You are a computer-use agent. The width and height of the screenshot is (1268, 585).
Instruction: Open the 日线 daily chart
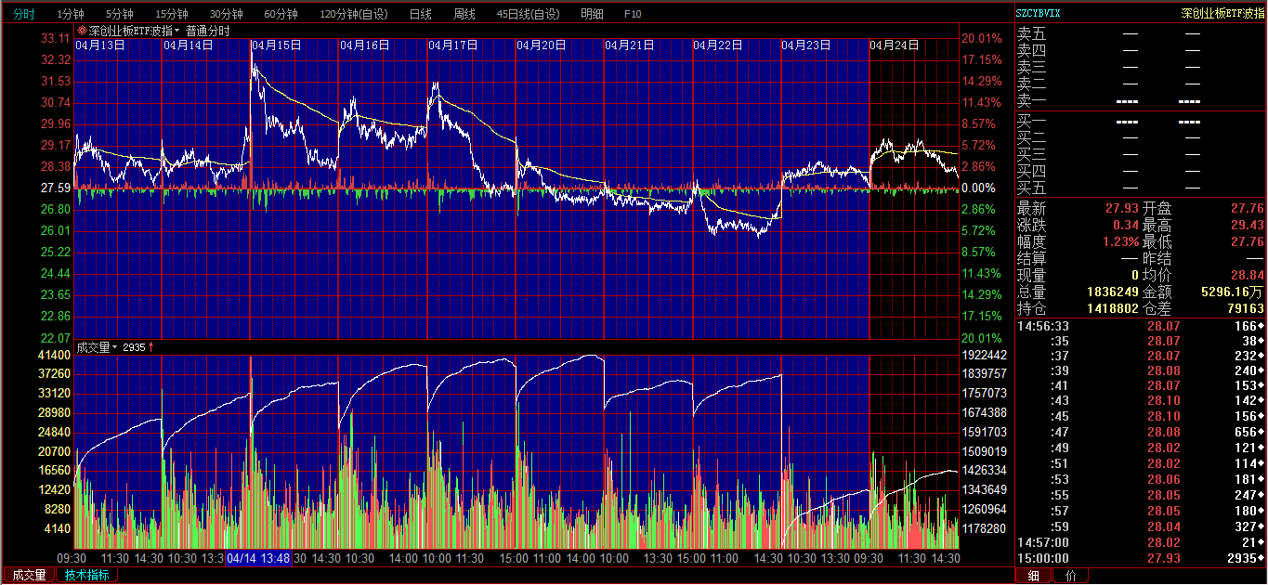click(420, 14)
